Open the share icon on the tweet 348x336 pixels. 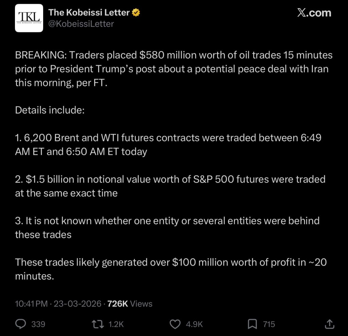[x=329, y=324]
